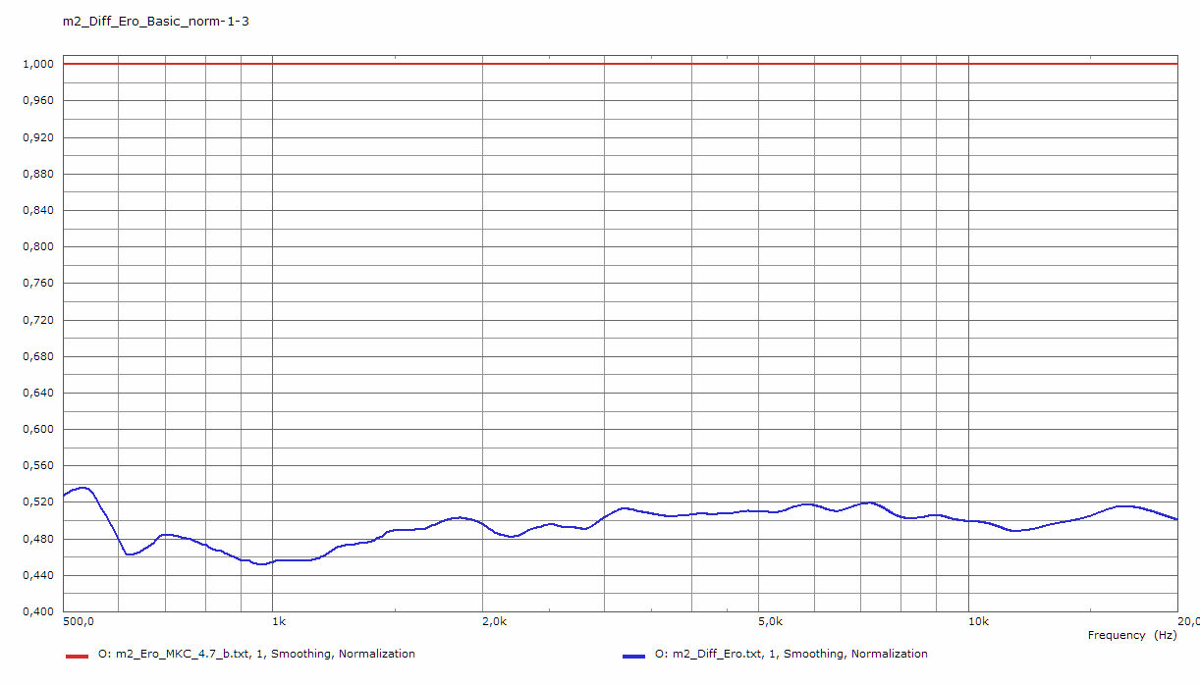The image size is (1200, 686).
Task: Click the 500,0 X-axis tick label
Action: [77, 622]
